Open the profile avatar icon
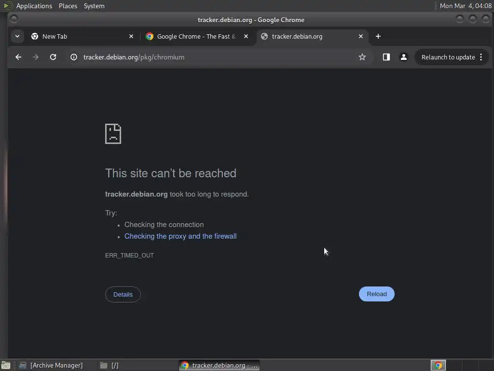Viewport: 494px width, 371px height. pyautogui.click(x=404, y=57)
